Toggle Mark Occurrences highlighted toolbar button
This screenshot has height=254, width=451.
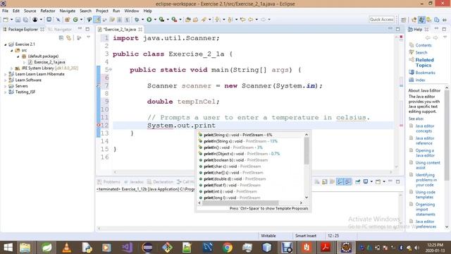[97, 20]
